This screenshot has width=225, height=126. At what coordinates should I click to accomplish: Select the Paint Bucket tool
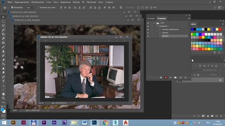tap(3, 64)
